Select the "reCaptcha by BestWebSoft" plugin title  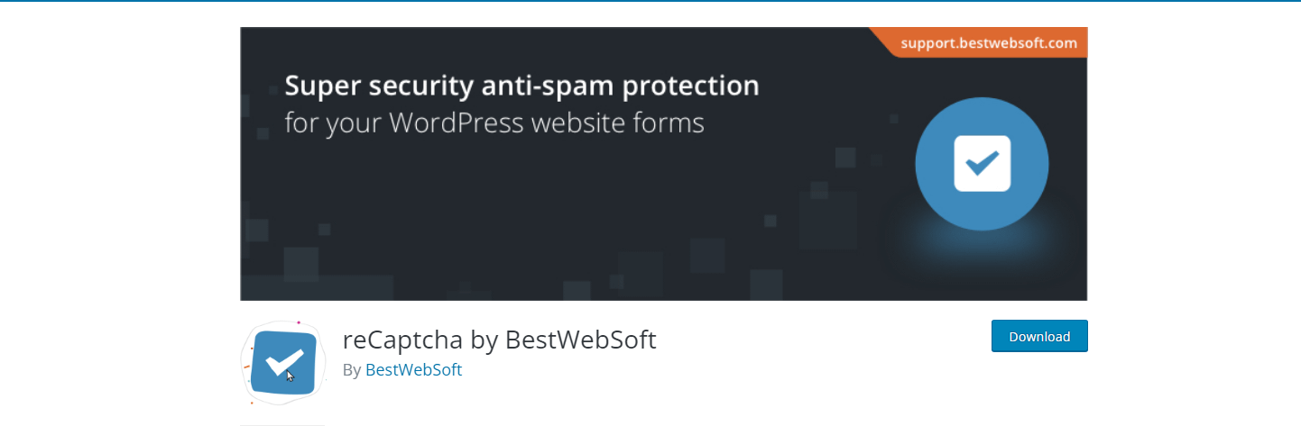(x=499, y=340)
